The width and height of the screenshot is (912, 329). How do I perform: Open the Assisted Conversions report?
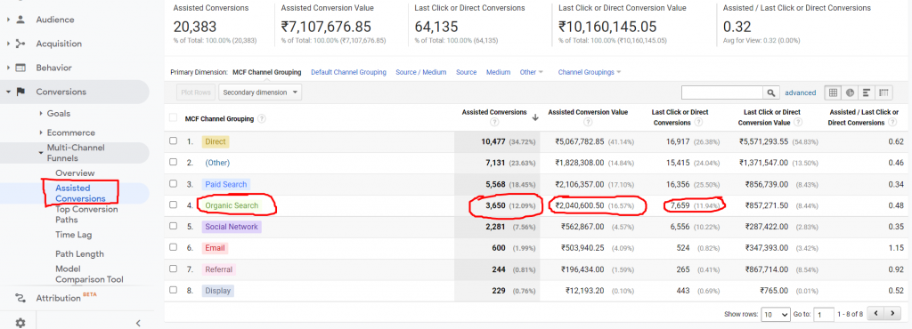point(80,193)
